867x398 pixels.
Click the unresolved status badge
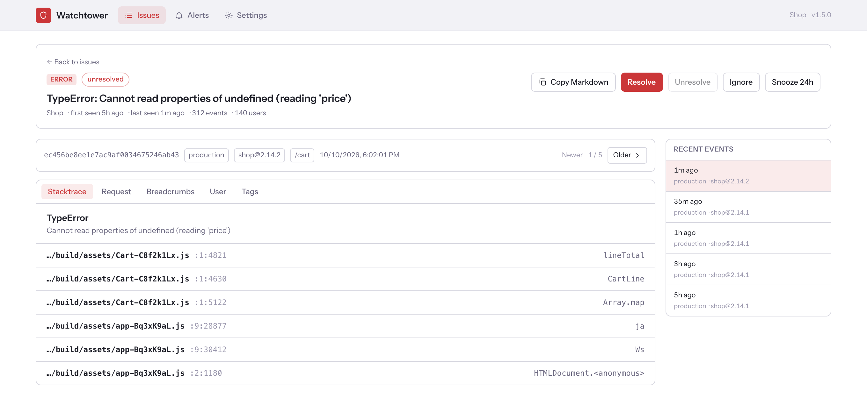pos(105,79)
